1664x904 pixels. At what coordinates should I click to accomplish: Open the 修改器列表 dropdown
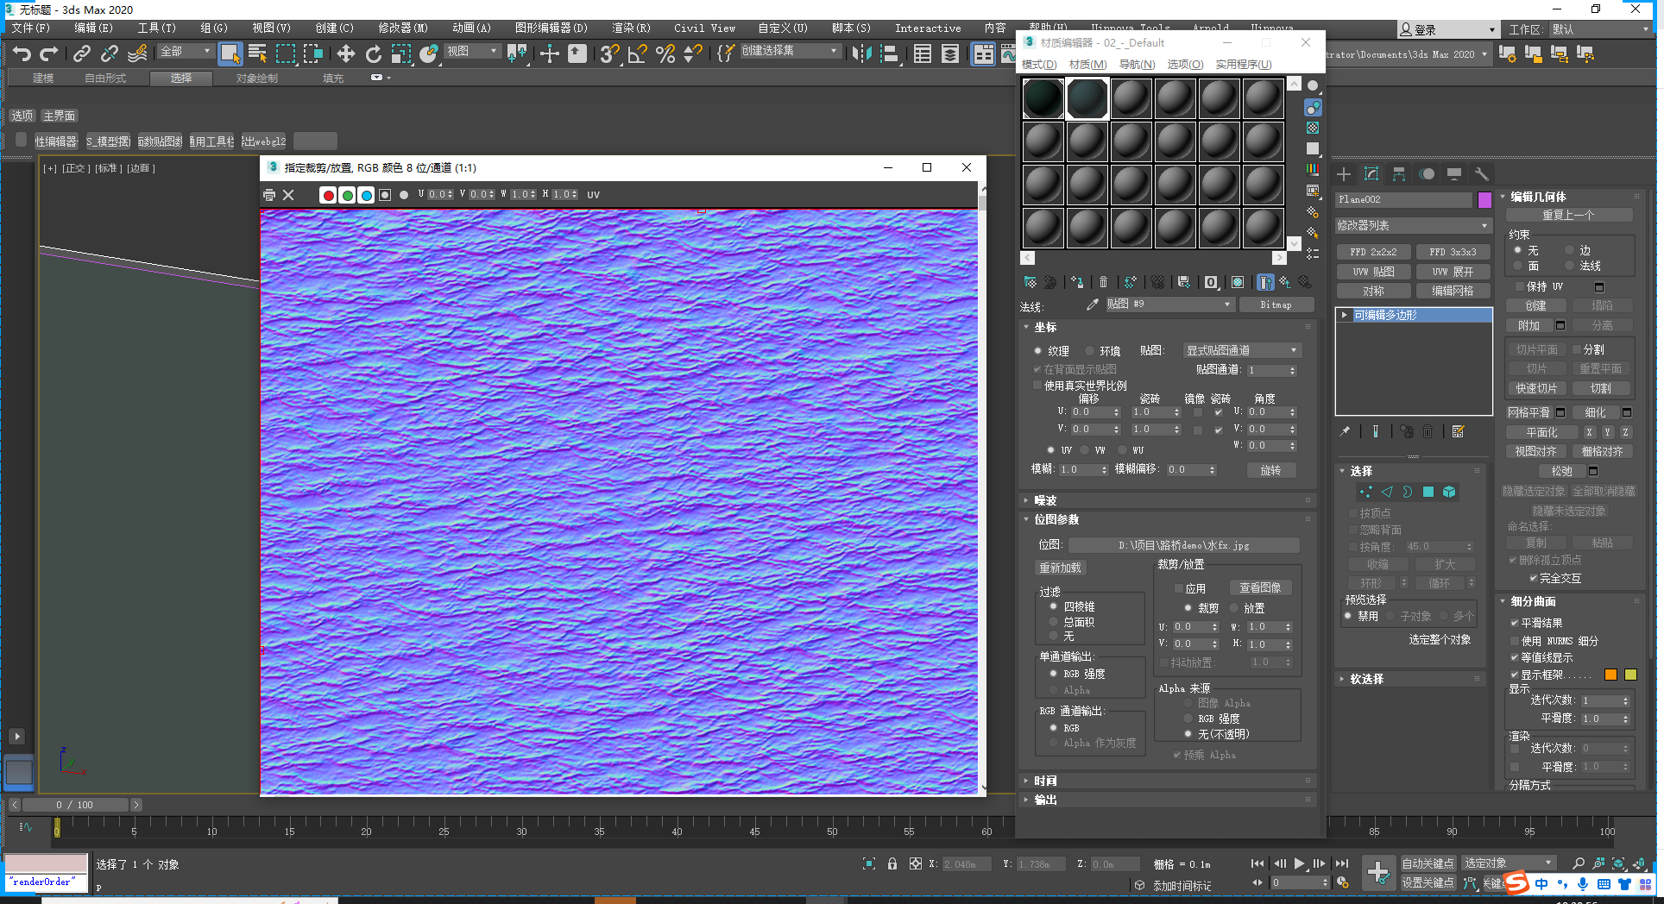pos(1413,225)
